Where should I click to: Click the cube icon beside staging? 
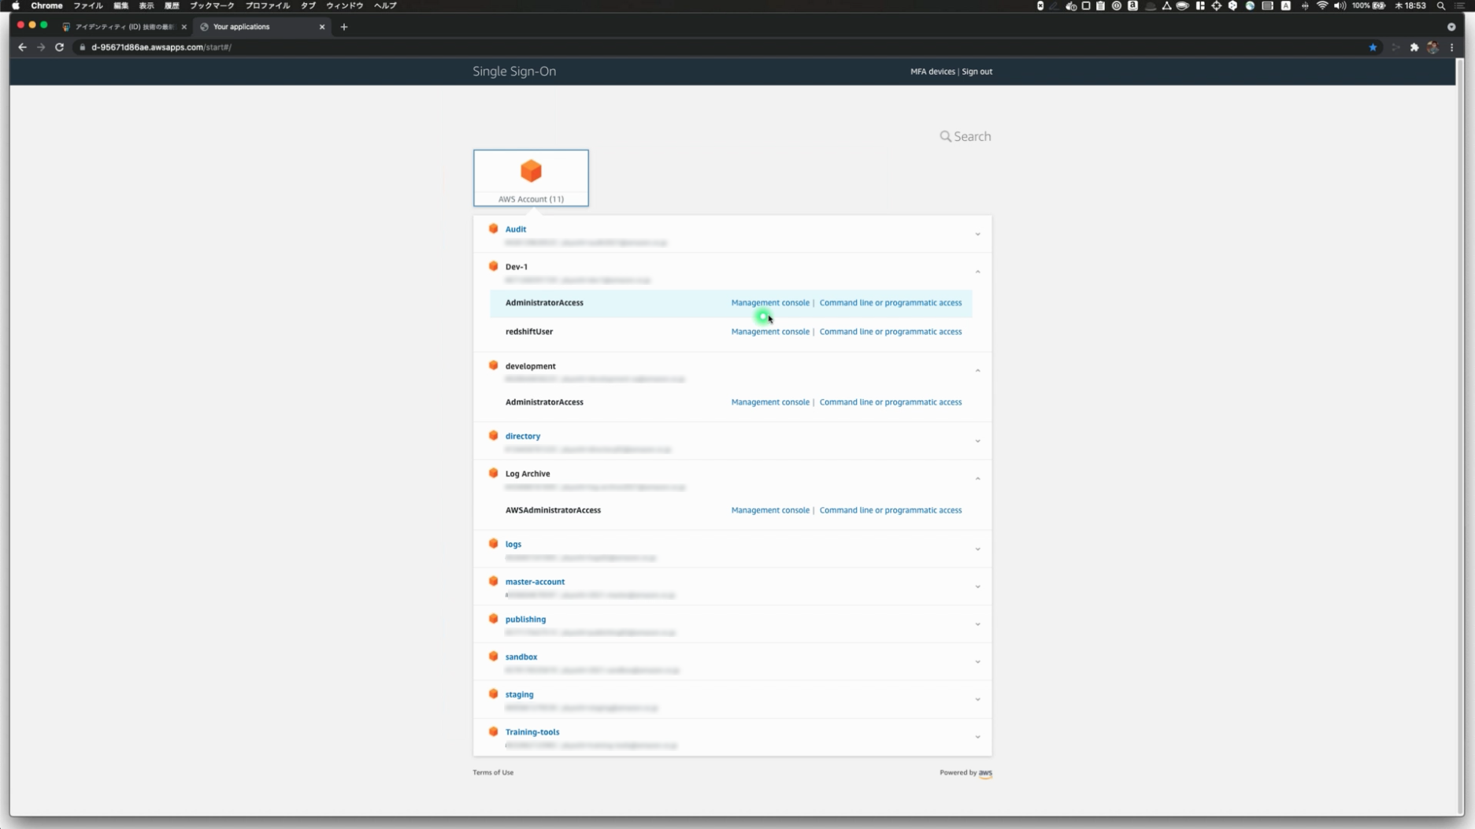point(494,694)
